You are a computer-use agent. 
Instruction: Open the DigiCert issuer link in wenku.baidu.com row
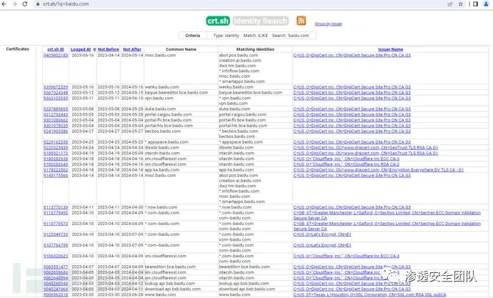(x=352, y=87)
